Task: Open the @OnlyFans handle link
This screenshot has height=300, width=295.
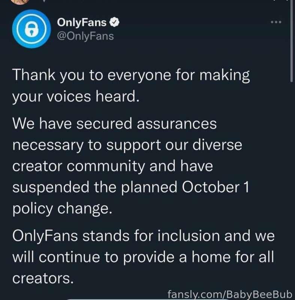Action: click(x=85, y=36)
